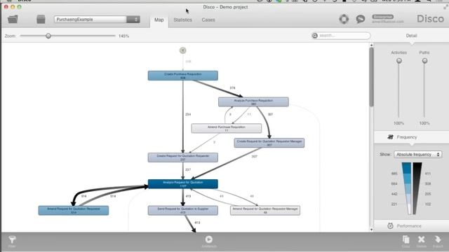Click the vertical scrollbar thumb
449x252 pixels.
pyautogui.click(x=371, y=77)
